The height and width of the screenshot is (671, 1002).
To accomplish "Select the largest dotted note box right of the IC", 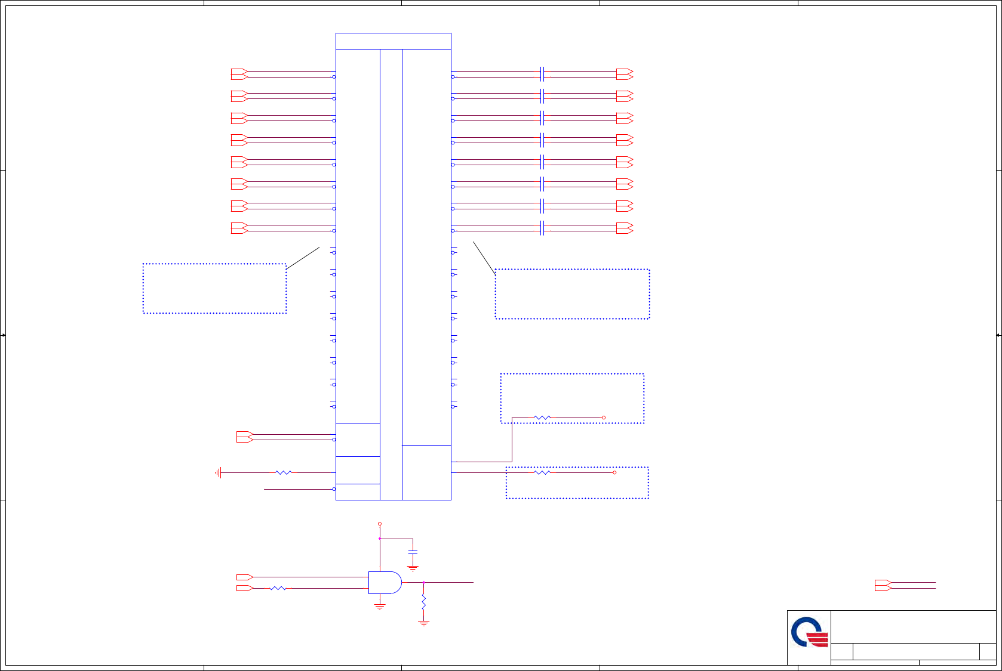I will 572,294.
